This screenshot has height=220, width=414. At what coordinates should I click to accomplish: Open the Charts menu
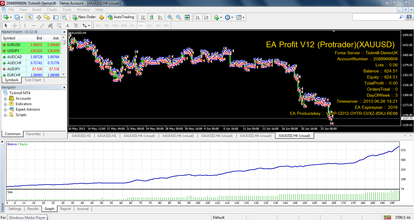point(52,10)
